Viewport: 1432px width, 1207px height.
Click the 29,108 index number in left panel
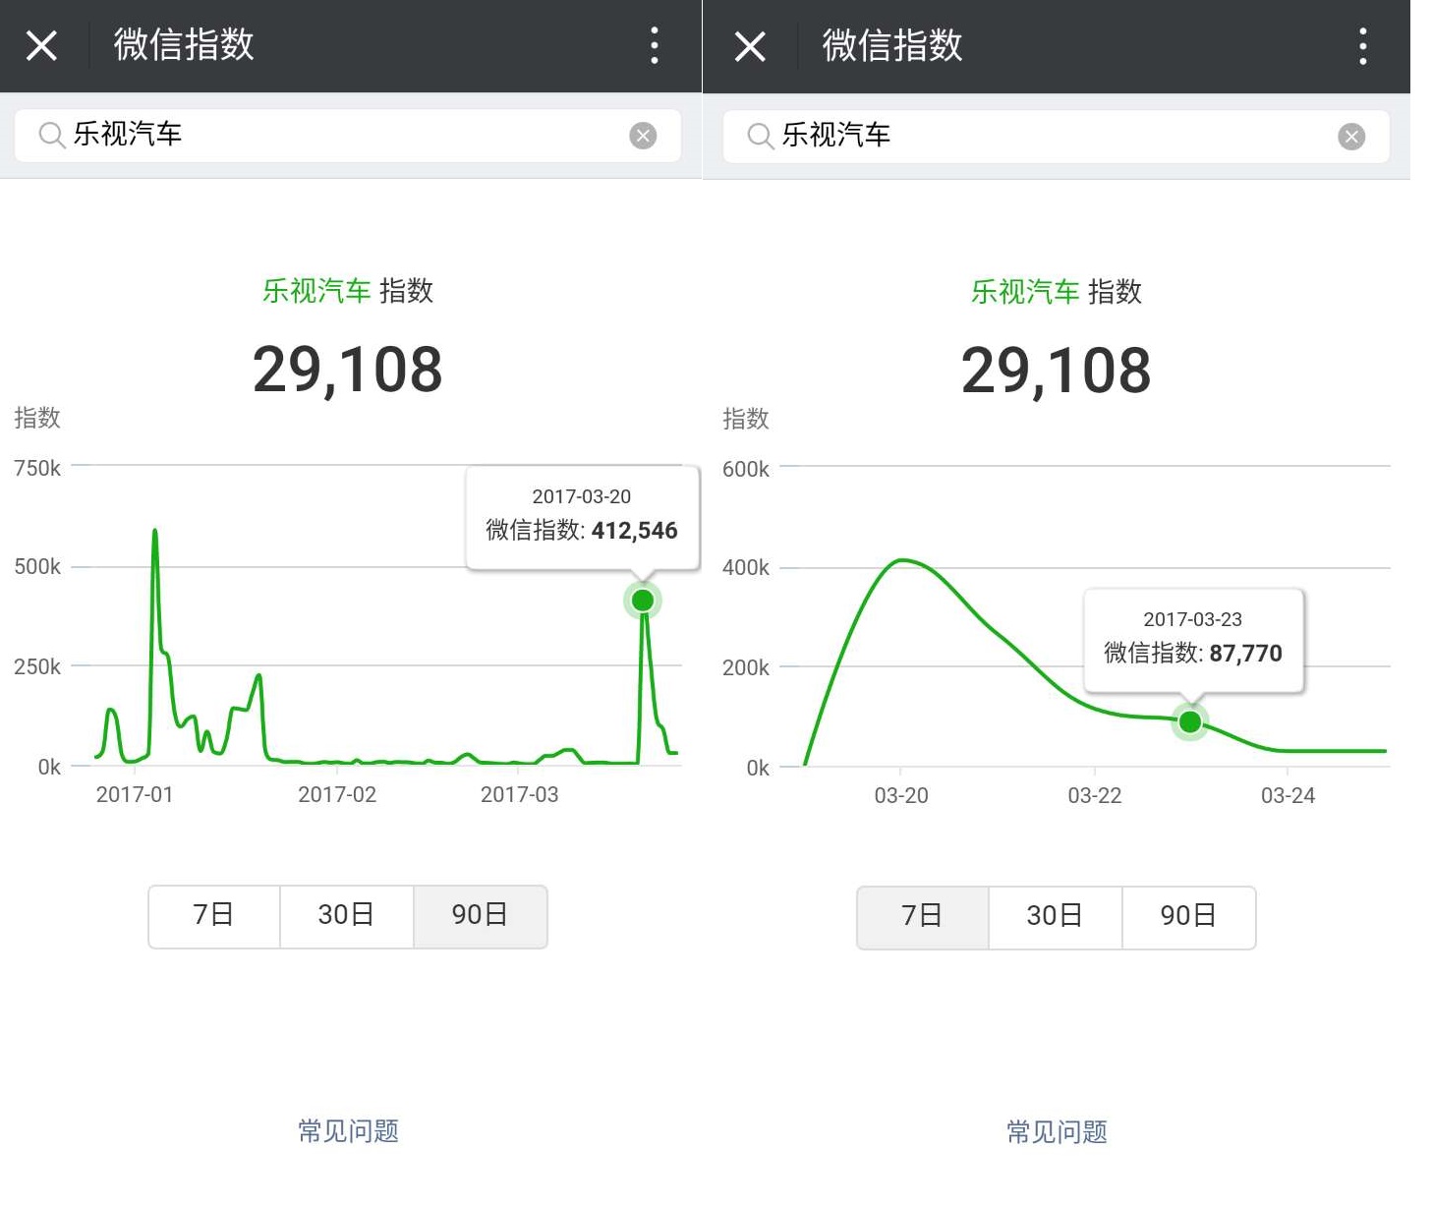[348, 371]
